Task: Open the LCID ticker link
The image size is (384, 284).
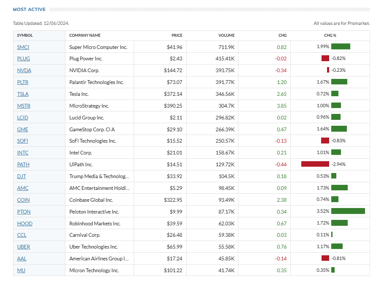Action: coord(22,117)
